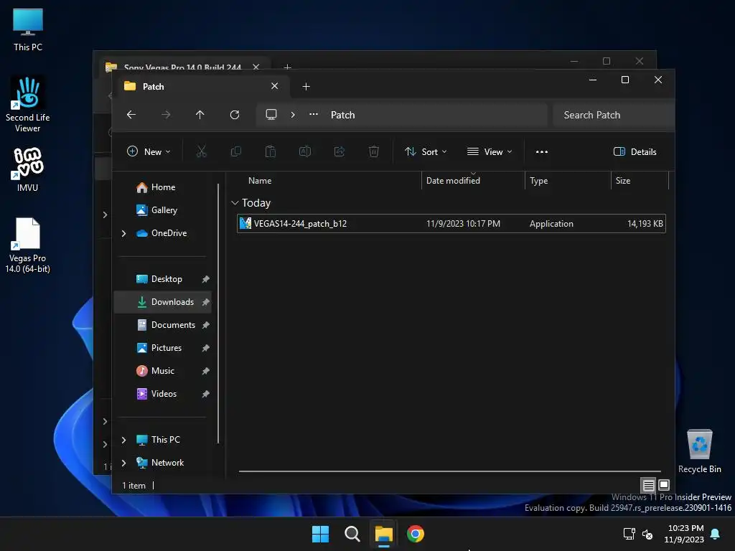Select Recycle Bin desktop icon

coord(699,451)
